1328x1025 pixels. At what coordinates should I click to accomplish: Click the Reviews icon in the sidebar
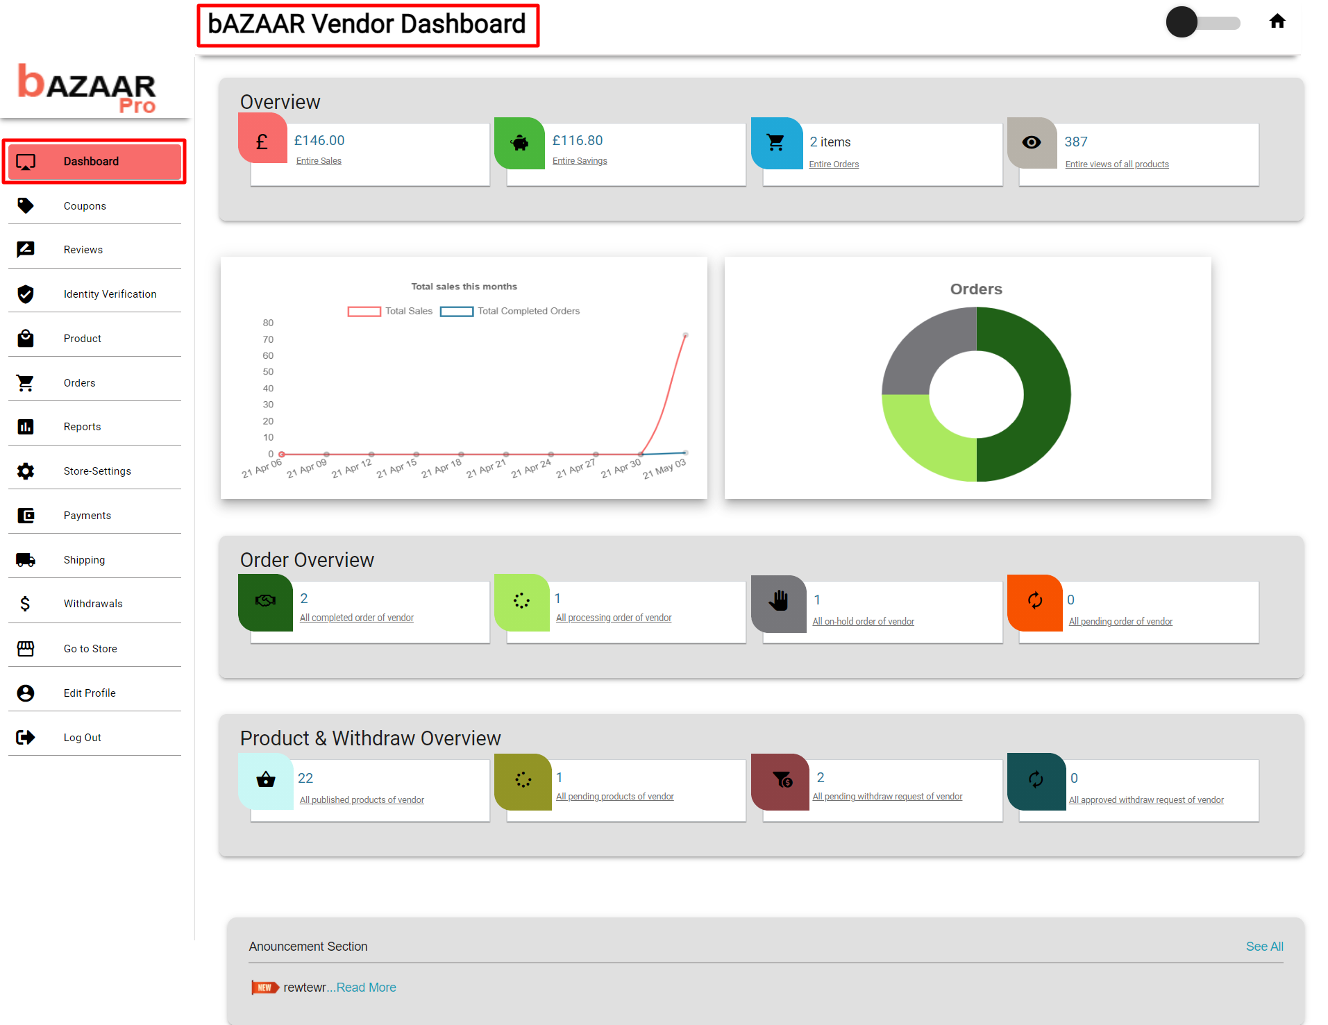(26, 249)
